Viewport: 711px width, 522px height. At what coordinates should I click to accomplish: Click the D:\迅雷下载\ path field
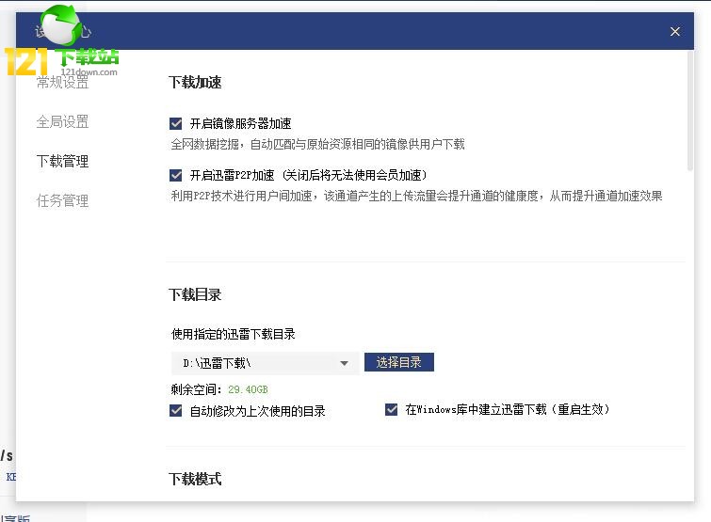pos(266,363)
